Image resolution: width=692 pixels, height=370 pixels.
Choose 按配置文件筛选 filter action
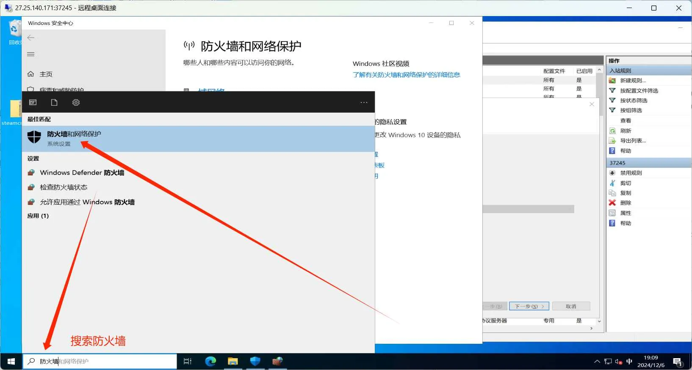pos(639,90)
